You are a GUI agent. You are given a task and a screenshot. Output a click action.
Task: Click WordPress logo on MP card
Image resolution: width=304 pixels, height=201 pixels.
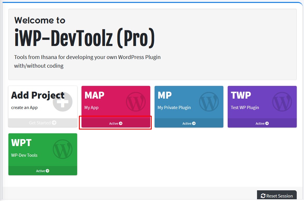pyautogui.click(x=209, y=102)
